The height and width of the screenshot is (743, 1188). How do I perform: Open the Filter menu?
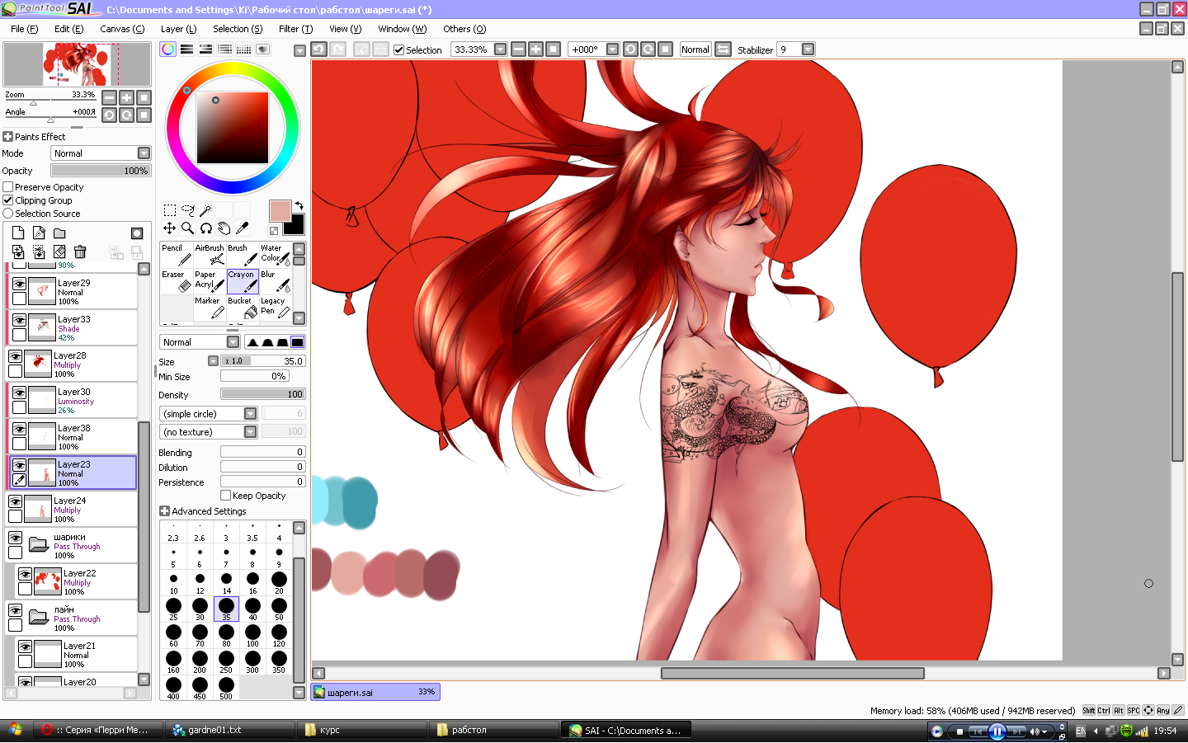click(x=295, y=29)
